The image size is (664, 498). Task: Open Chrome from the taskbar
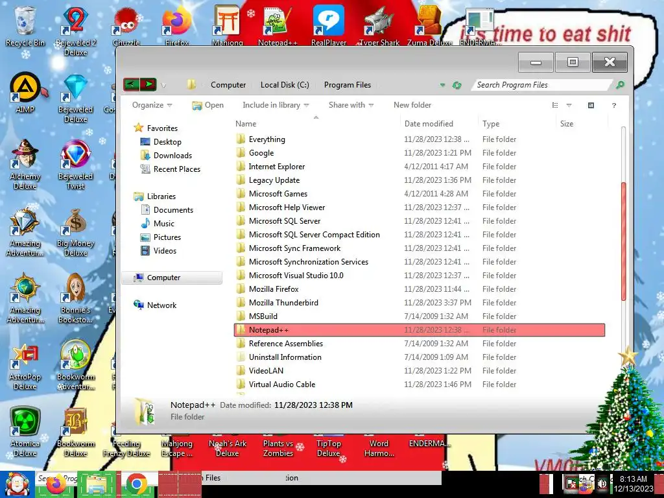point(136,484)
